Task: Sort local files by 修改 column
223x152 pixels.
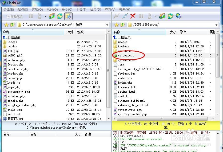Action: (x=90, y=32)
